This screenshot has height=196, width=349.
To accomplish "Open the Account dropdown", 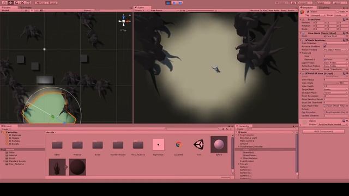I will pos(305,3).
